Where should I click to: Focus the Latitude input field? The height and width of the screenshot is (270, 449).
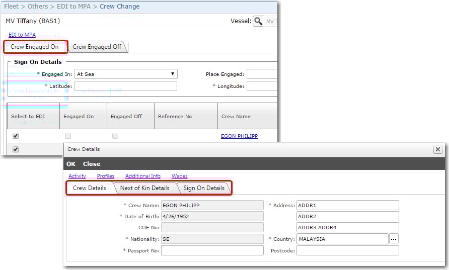126,86
